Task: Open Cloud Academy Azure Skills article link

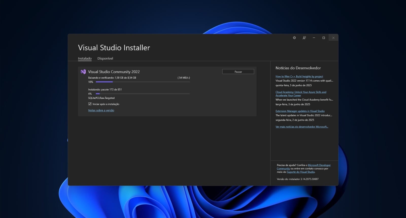Action: click(x=301, y=94)
